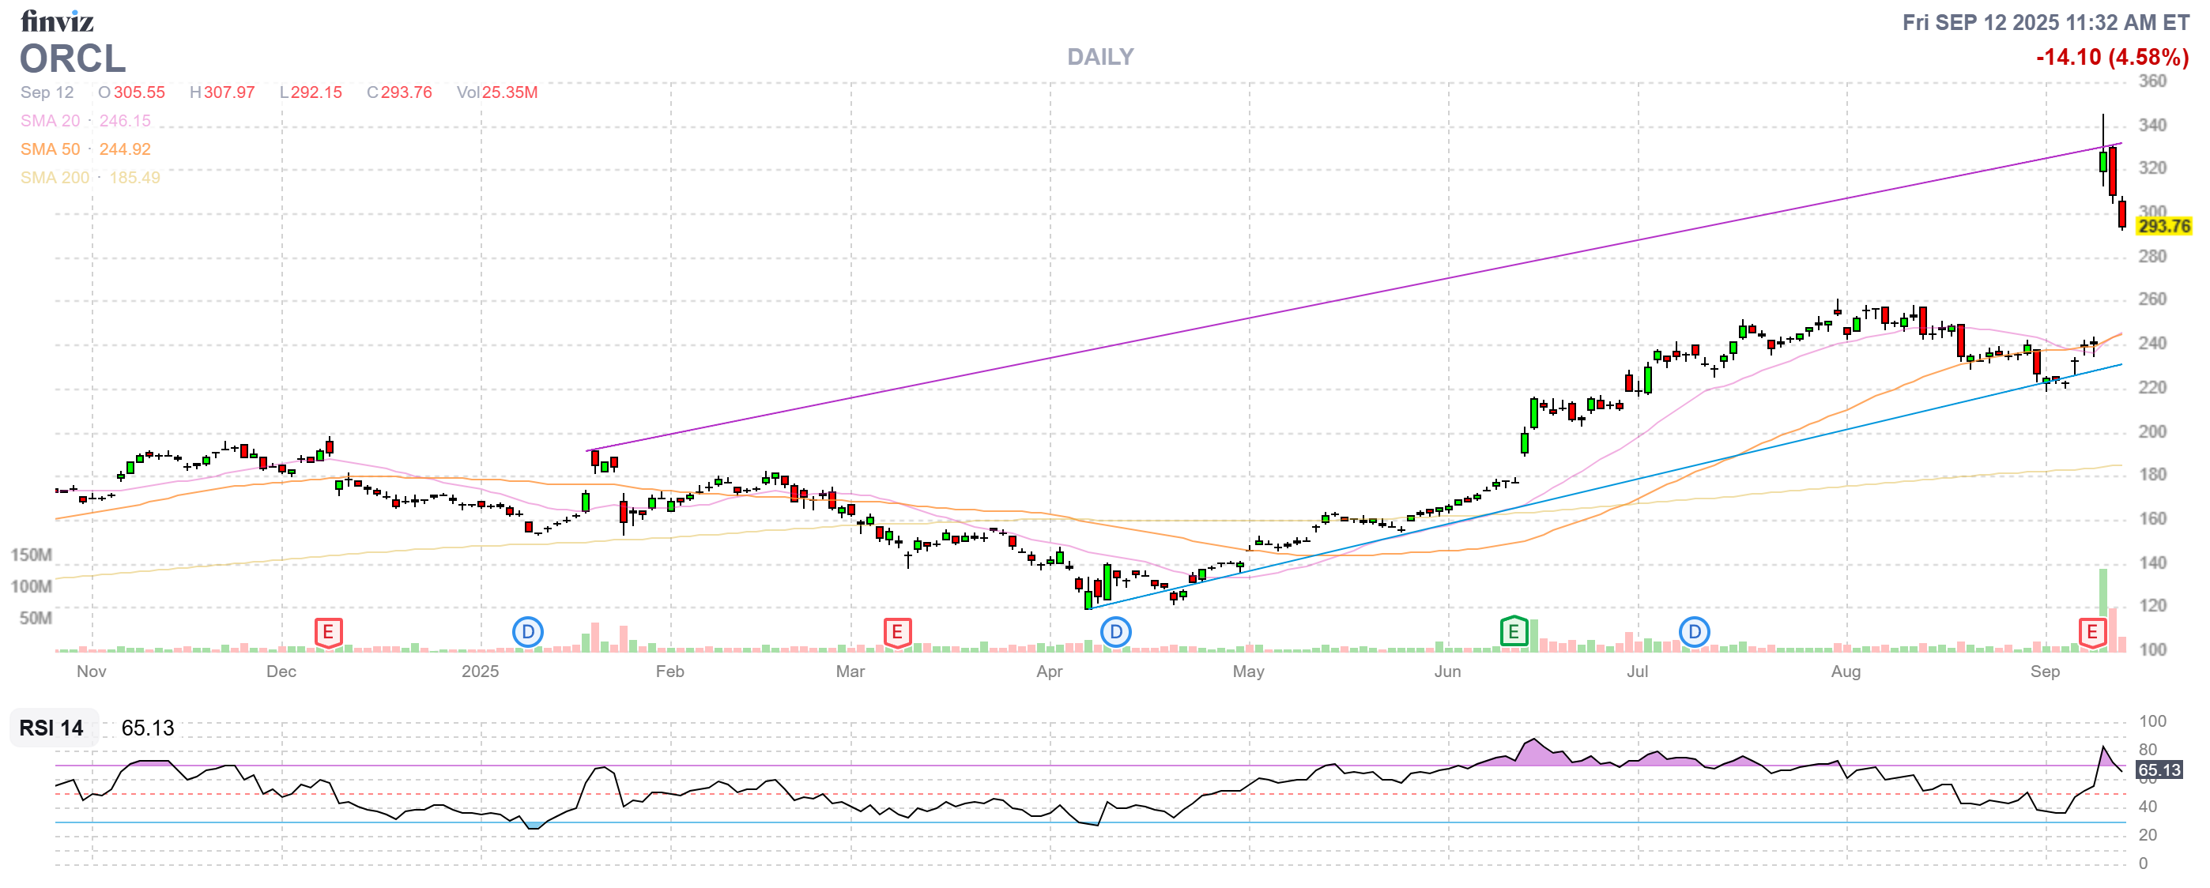Click the March red earnings E marker
Screen dimensions: 2210x888
pyautogui.click(x=896, y=633)
